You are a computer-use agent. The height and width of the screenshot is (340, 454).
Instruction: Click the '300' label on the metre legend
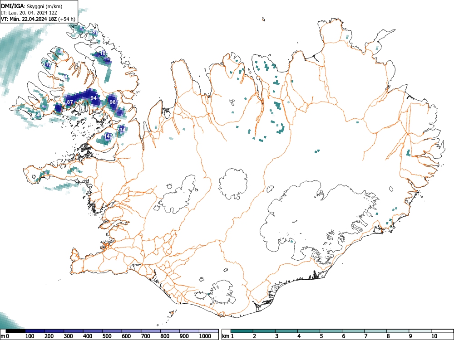coord(69,336)
